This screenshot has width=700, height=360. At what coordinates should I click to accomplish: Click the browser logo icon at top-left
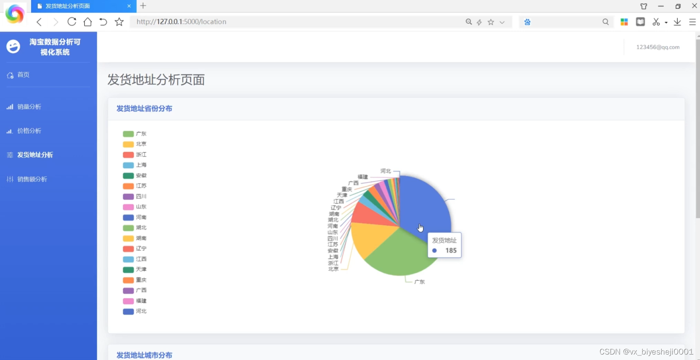[15, 14]
